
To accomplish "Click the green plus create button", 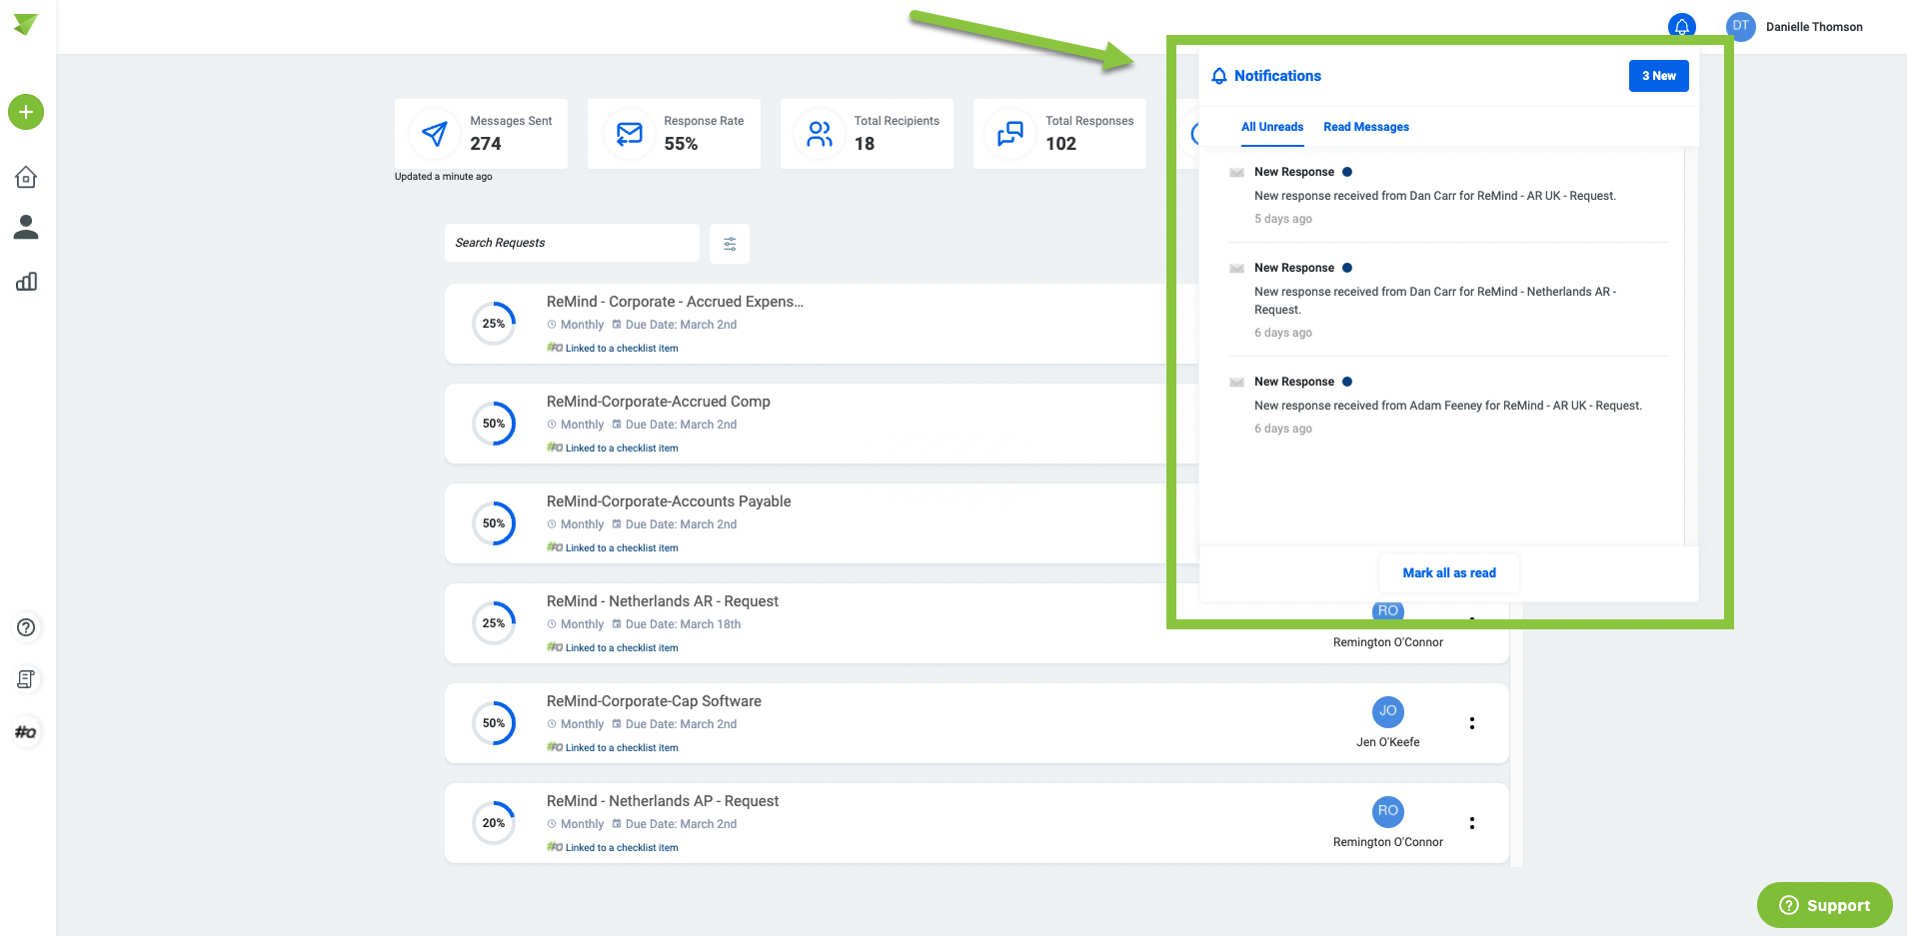I will pyautogui.click(x=26, y=112).
